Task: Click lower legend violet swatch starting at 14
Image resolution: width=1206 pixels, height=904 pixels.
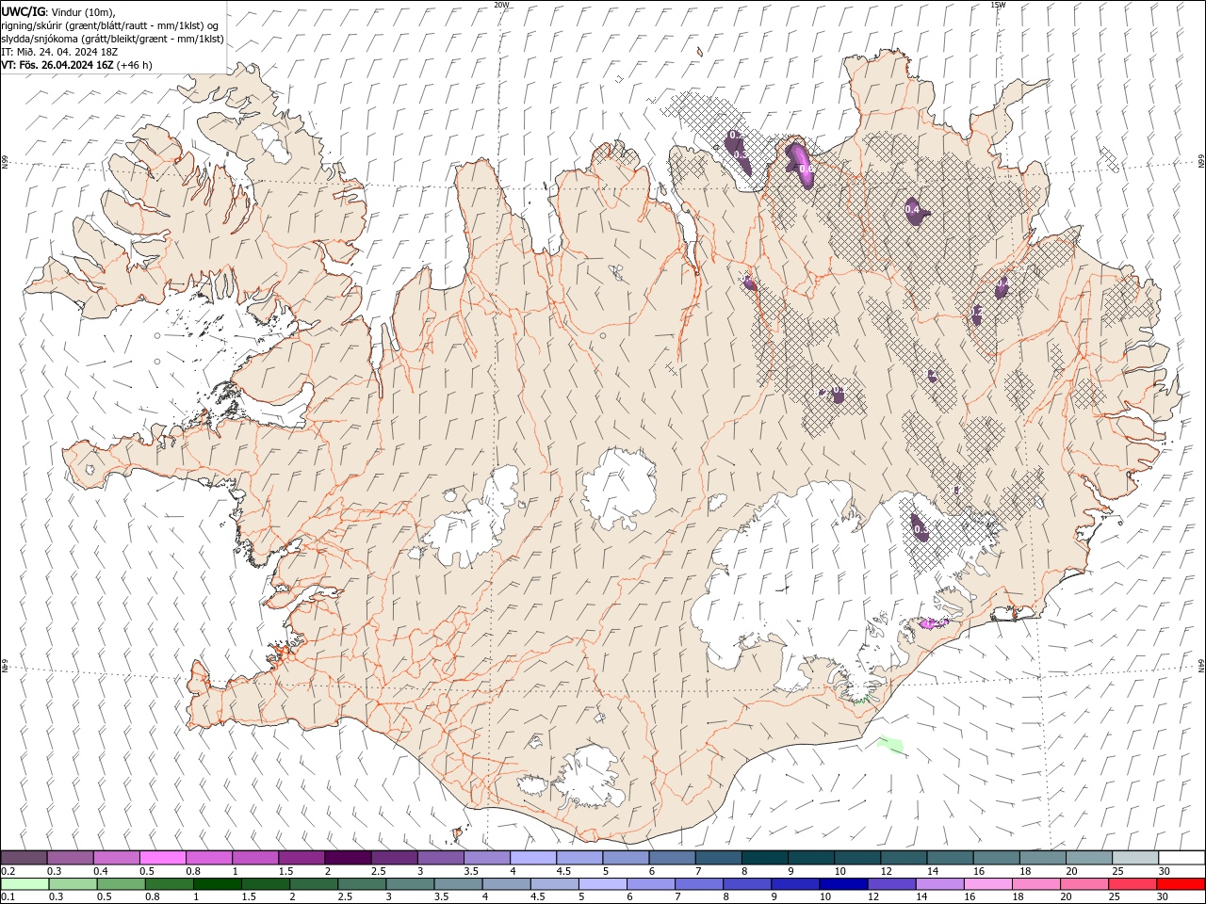Action: point(938,884)
